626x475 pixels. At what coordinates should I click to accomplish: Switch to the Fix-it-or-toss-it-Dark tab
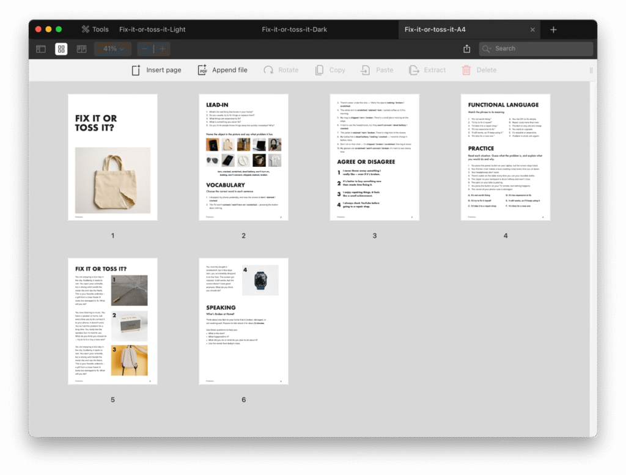(x=293, y=29)
